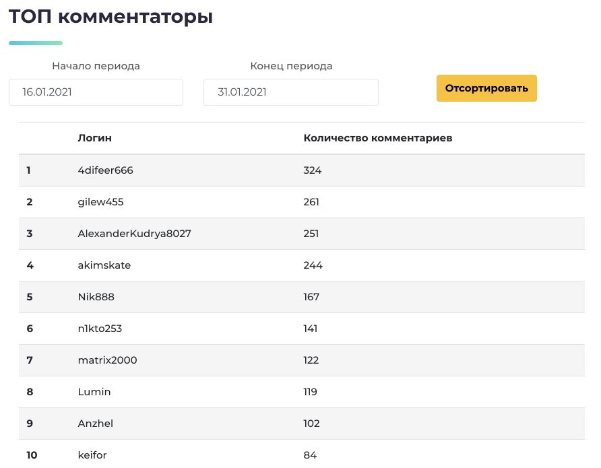Click the Логин column header
The image size is (601, 468).
pyautogui.click(x=95, y=138)
